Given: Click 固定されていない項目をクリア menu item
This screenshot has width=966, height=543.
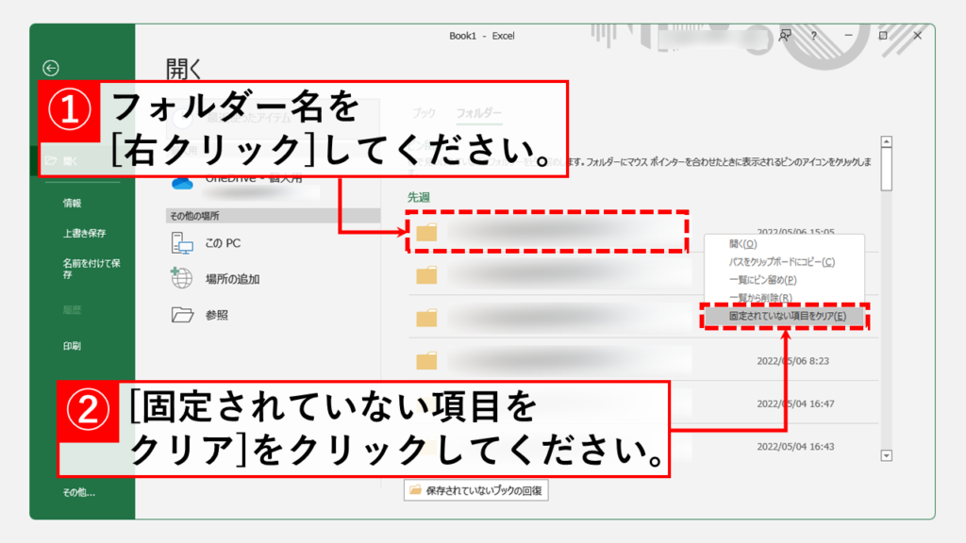Looking at the screenshot, I should pyautogui.click(x=787, y=317).
